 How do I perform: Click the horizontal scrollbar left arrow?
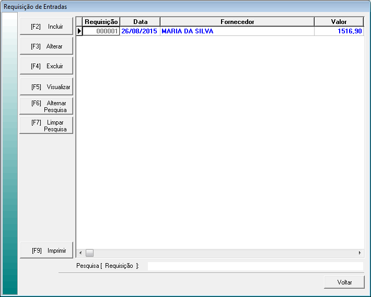click(x=80, y=253)
